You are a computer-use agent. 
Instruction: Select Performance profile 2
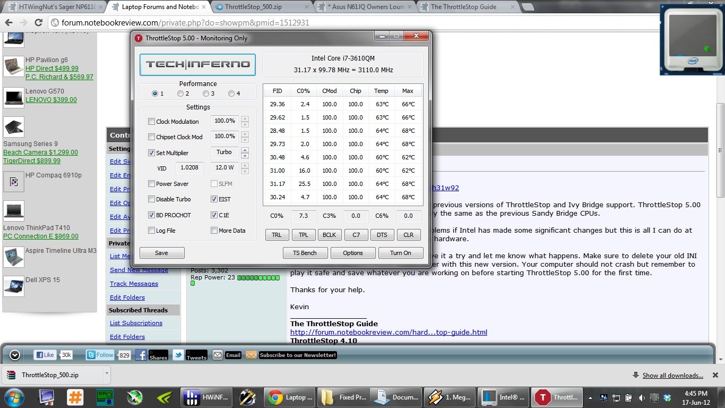click(180, 93)
